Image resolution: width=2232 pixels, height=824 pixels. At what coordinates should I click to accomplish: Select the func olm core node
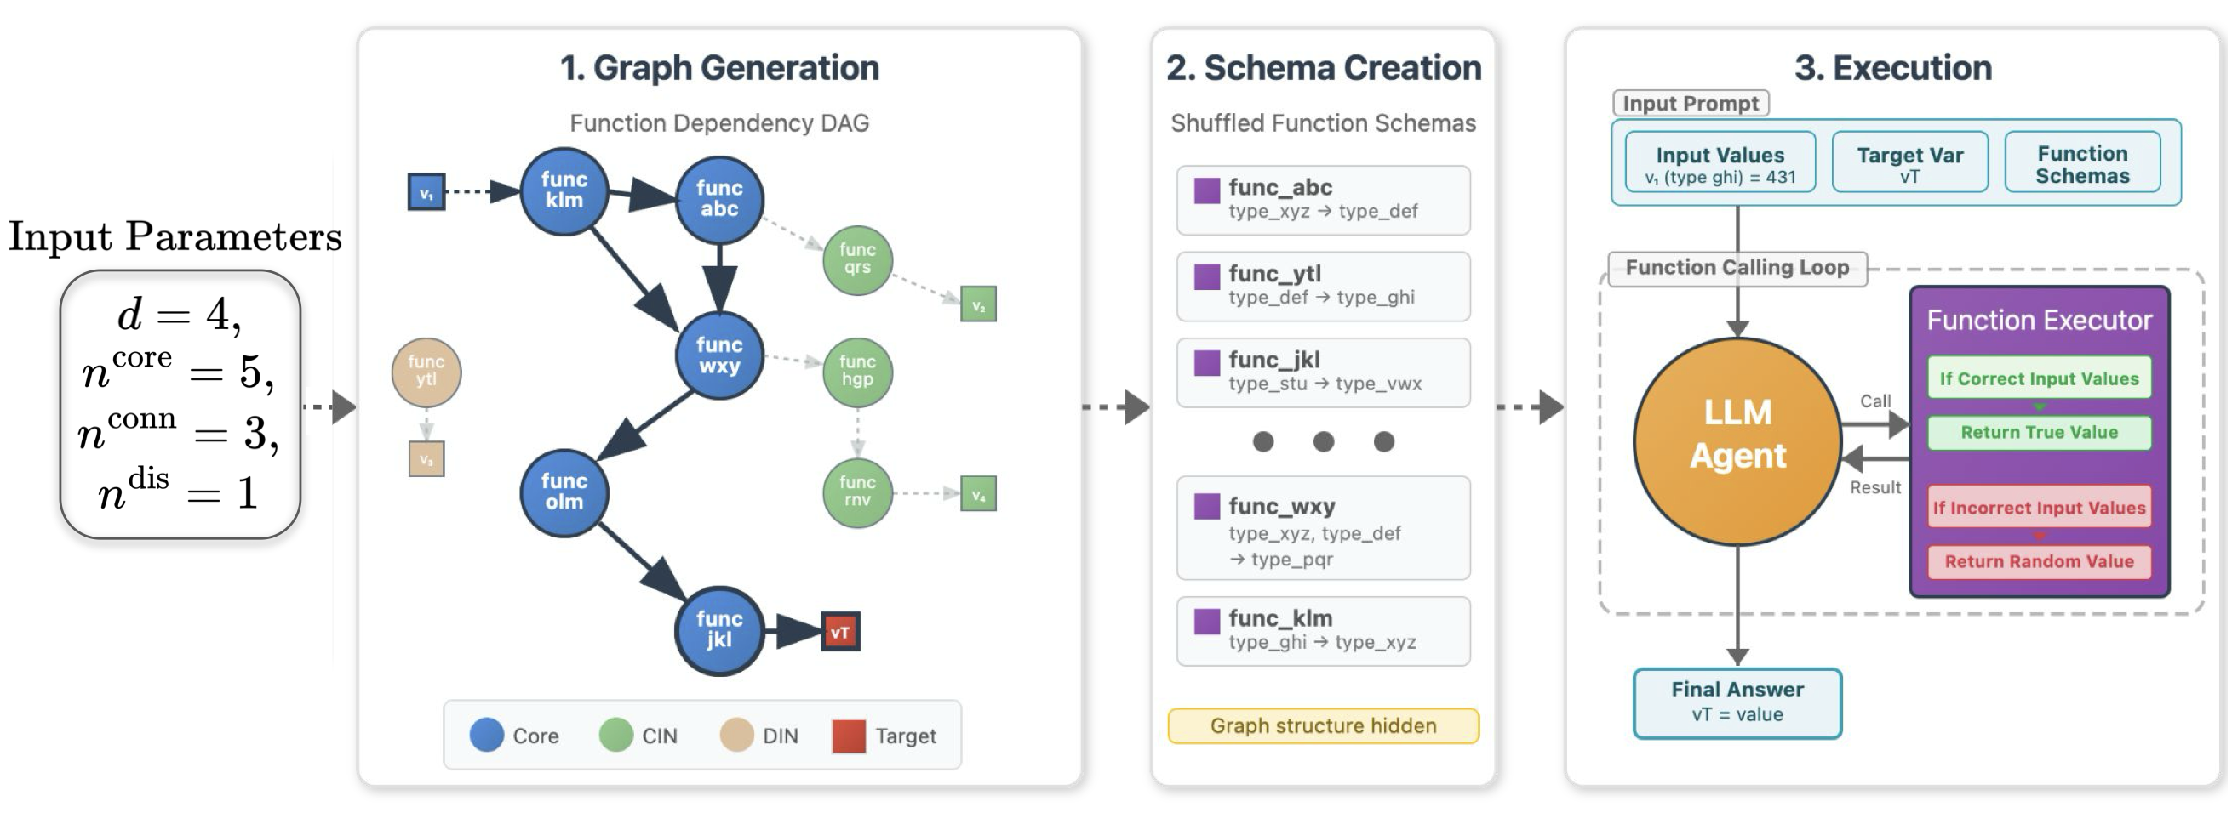[x=564, y=492]
